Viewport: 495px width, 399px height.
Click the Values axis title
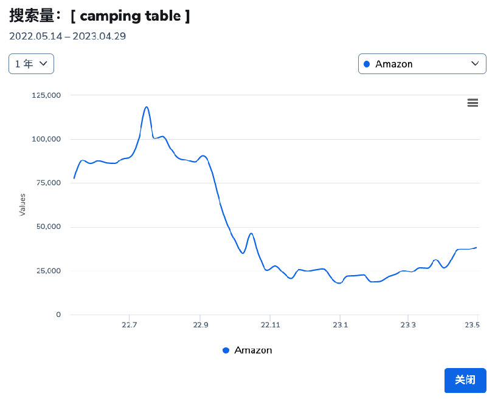click(22, 205)
